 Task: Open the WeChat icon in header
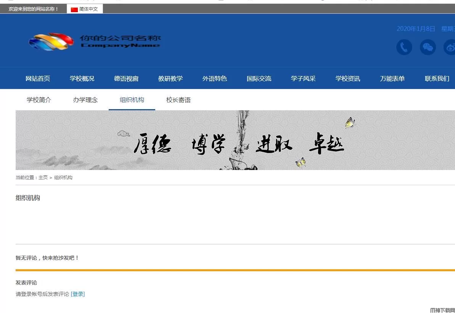[428, 47]
